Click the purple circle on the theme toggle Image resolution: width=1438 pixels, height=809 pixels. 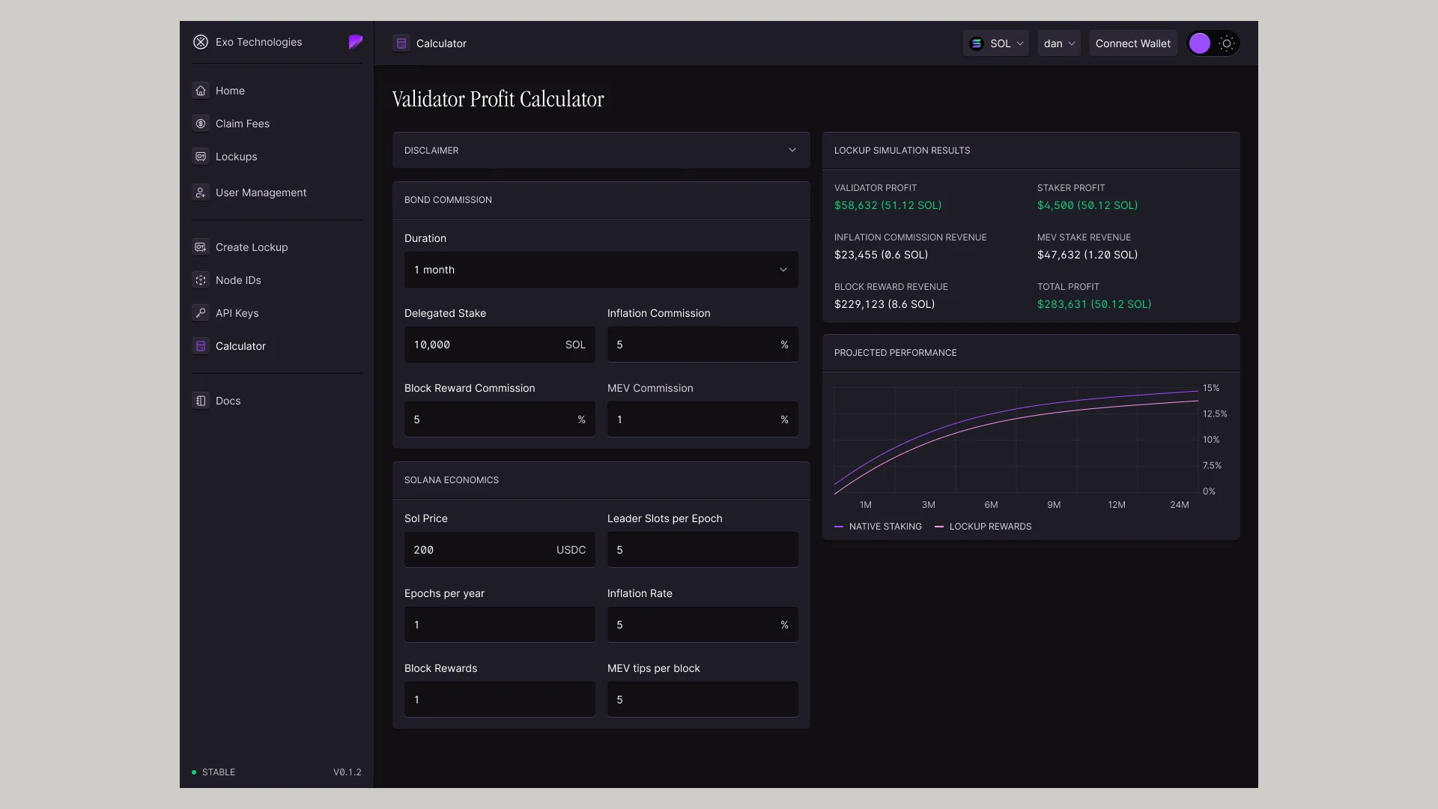point(1200,43)
